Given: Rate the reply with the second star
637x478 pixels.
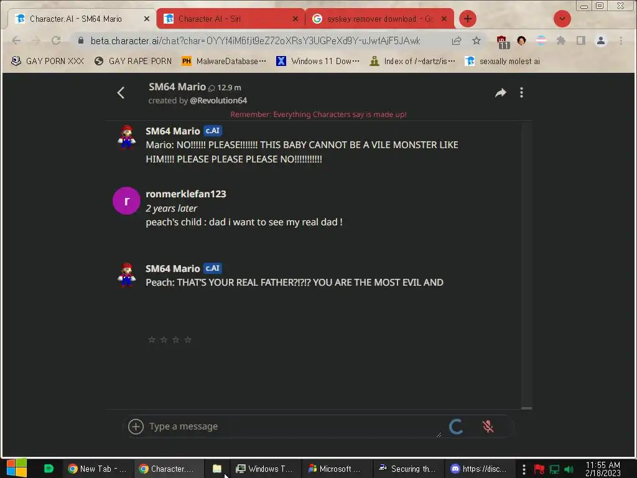Looking at the screenshot, I should pos(164,339).
